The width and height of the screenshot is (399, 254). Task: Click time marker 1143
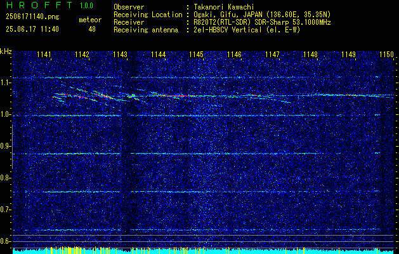click(120, 54)
